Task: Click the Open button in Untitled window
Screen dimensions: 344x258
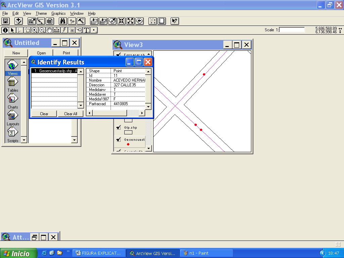Action: (41, 53)
